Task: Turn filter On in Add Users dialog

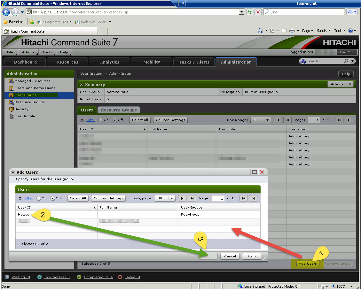Action: pos(39,198)
